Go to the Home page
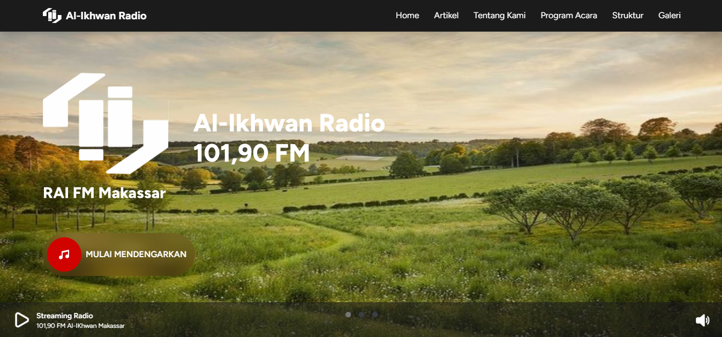Screen dimensions: 722x337 pyautogui.click(x=407, y=16)
